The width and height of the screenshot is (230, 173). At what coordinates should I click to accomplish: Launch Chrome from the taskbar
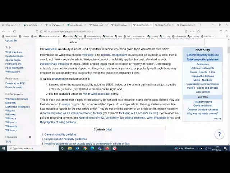click(85, 148)
